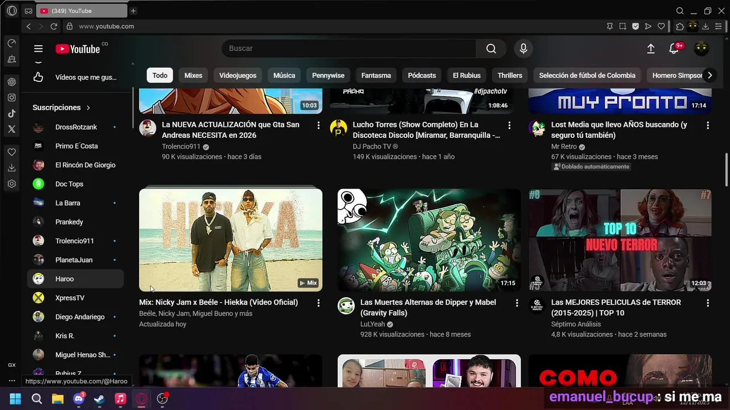Select the Thrillers filter chip
Image resolution: width=730 pixels, height=410 pixels.
[510, 75]
